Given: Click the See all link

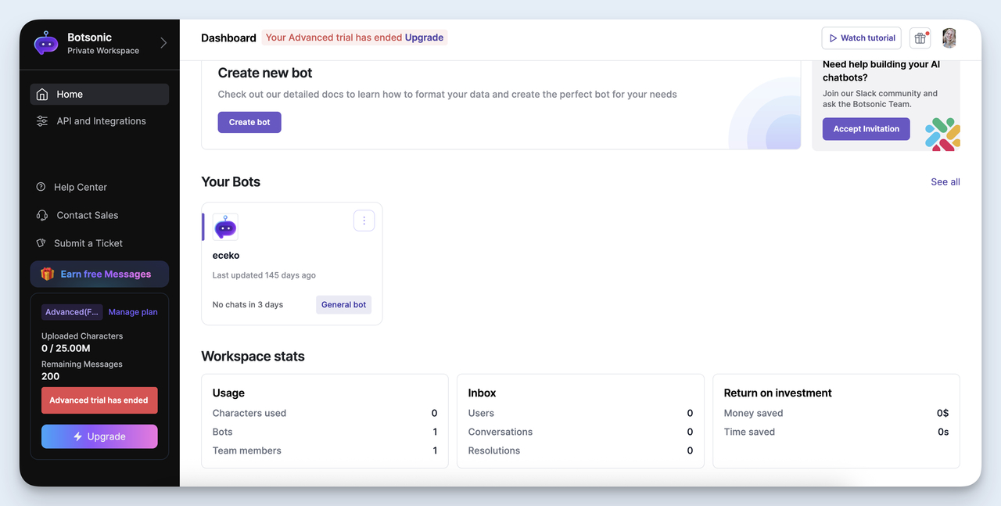Looking at the screenshot, I should click(x=945, y=181).
